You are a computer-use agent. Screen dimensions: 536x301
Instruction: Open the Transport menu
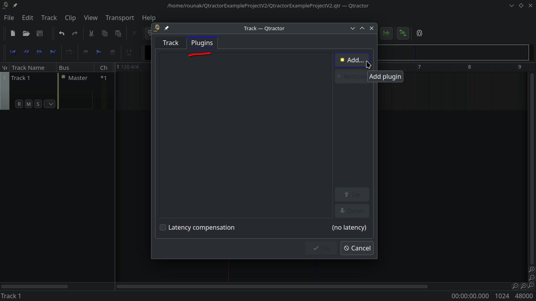tap(120, 18)
